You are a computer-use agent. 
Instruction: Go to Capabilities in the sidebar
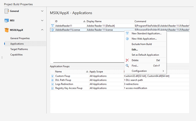[x=16, y=55]
